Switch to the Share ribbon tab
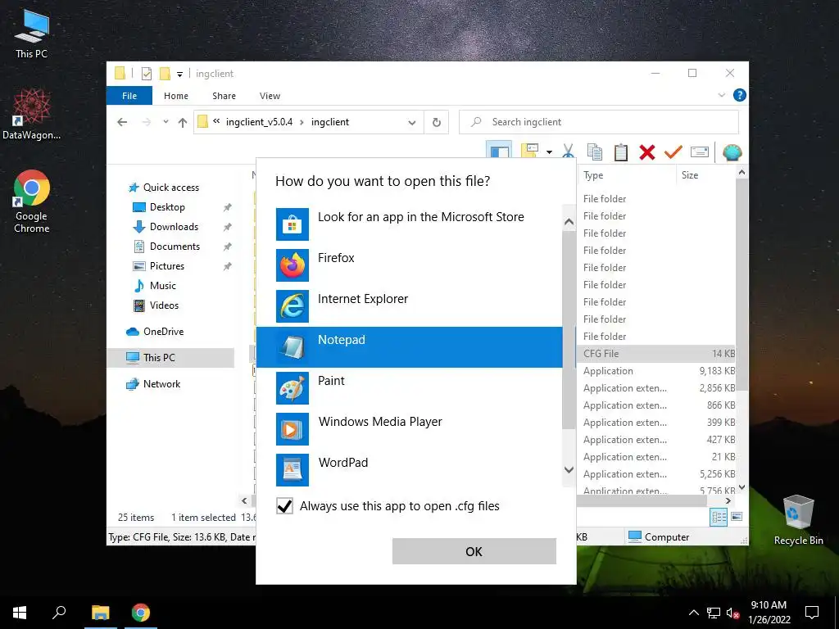839x629 pixels. (224, 96)
